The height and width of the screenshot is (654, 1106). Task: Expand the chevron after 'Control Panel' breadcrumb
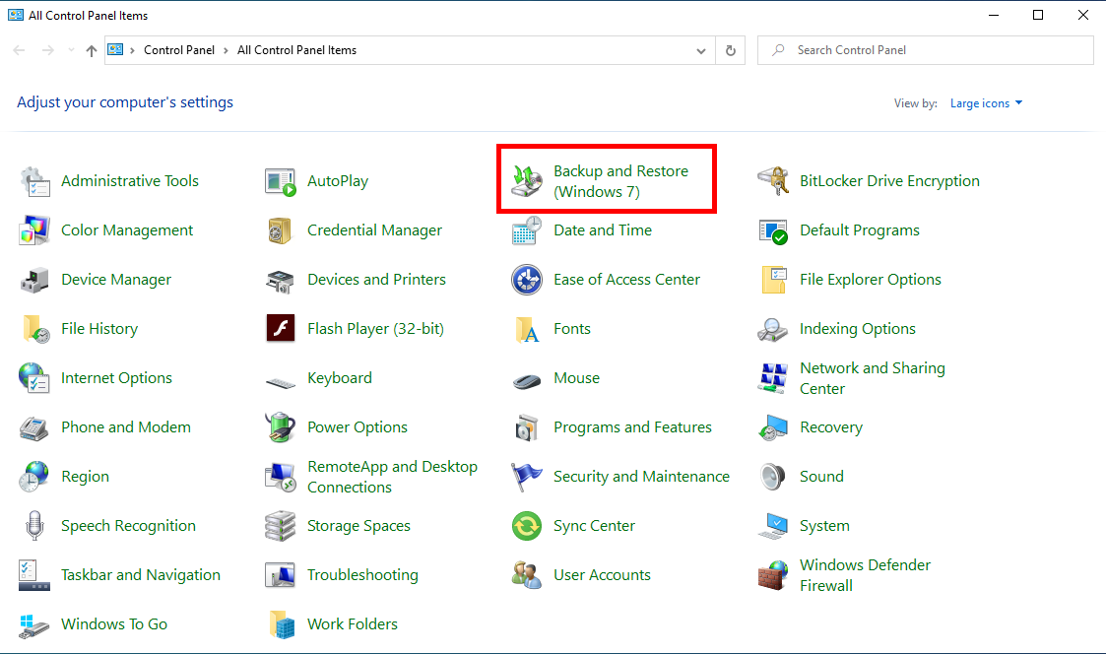225,50
